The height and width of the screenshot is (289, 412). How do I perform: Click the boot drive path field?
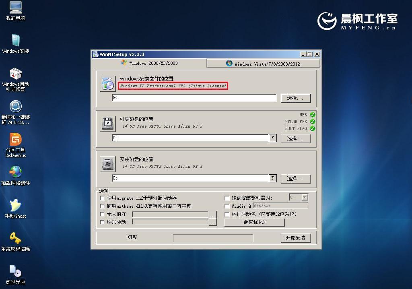pos(190,138)
